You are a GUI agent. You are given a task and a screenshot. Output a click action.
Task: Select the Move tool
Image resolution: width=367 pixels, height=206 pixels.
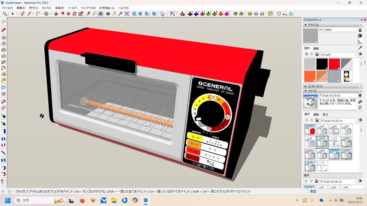pos(69,14)
